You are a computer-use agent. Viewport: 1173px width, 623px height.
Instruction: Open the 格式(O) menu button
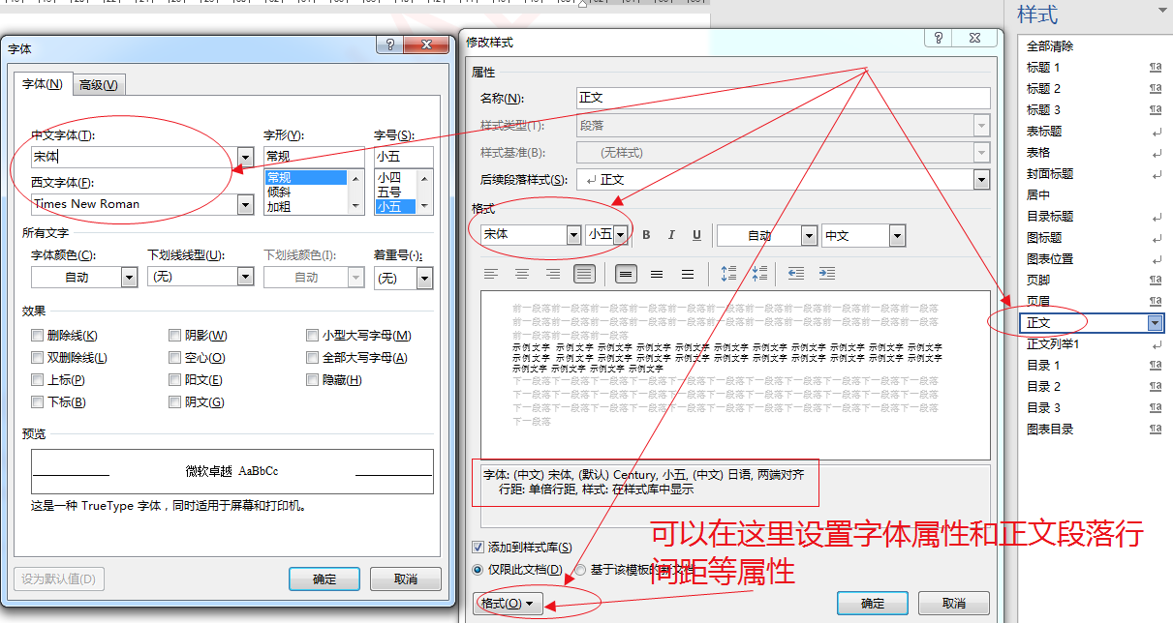pyautogui.click(x=508, y=603)
